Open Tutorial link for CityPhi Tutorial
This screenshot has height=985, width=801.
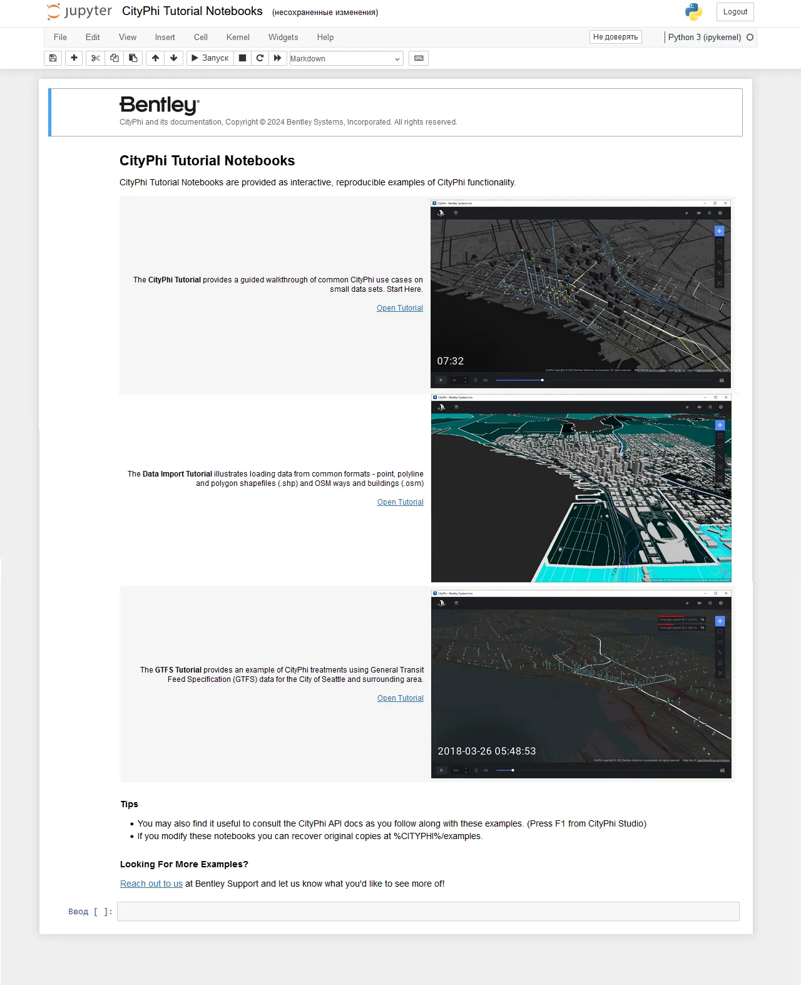tap(400, 308)
